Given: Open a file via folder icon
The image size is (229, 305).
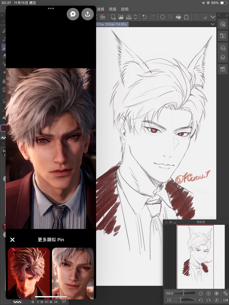Looking at the screenshot, I should point(121,17).
